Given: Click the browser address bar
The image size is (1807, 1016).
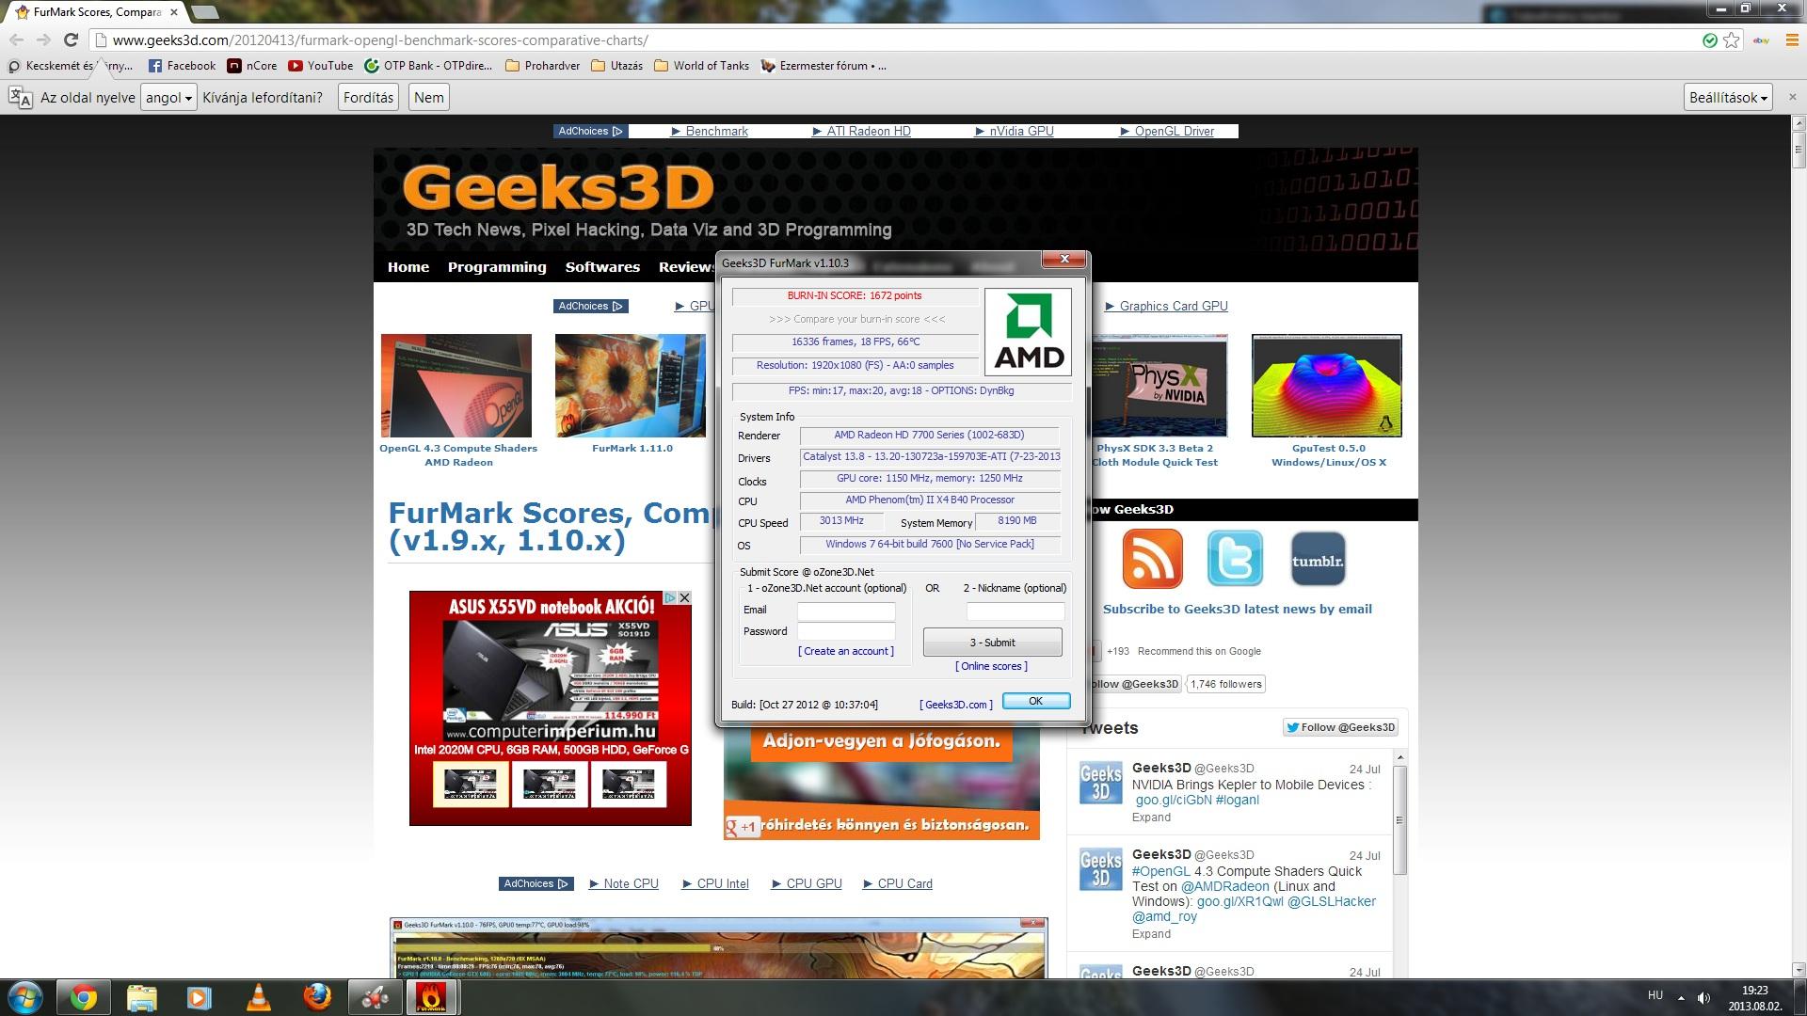Looking at the screenshot, I should click(x=894, y=40).
